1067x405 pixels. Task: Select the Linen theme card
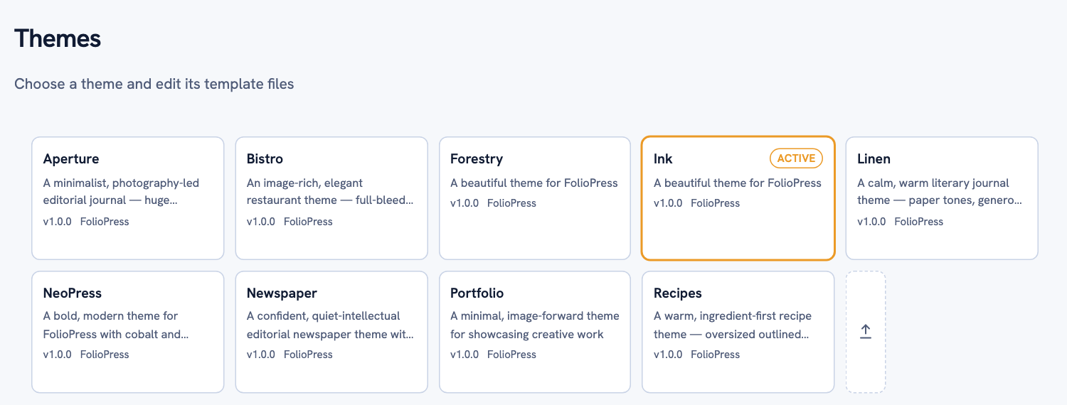(x=942, y=198)
